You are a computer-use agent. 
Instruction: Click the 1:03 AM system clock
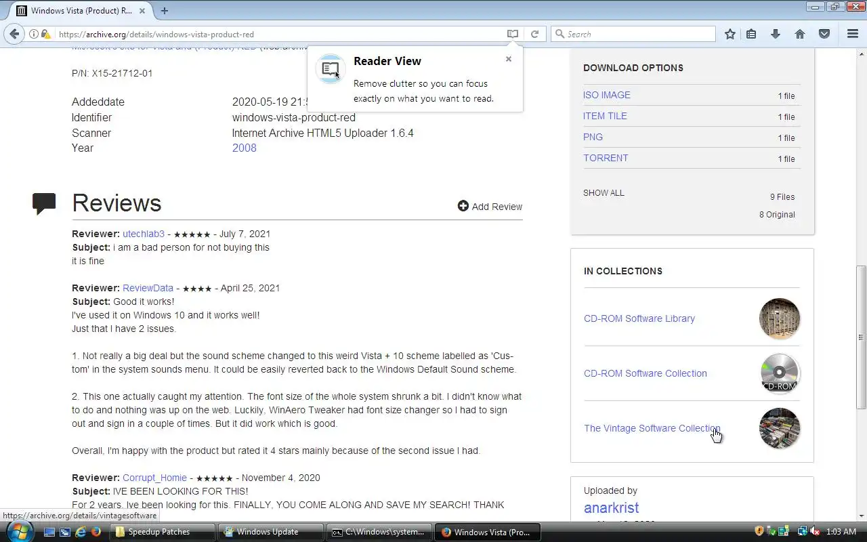coord(842,532)
